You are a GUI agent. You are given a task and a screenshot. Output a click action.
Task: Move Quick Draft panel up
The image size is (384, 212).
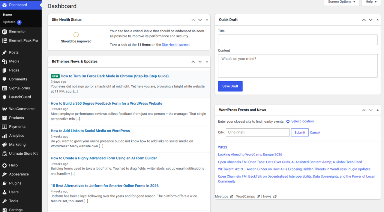(x=364, y=20)
